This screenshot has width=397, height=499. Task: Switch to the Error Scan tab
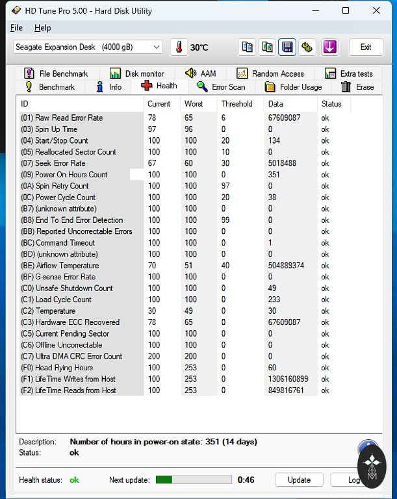pos(222,87)
